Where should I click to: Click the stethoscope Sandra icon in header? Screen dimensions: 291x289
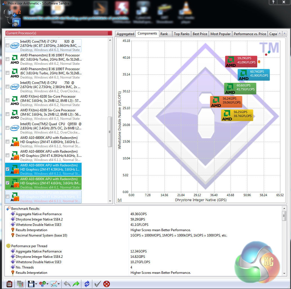(12, 18)
